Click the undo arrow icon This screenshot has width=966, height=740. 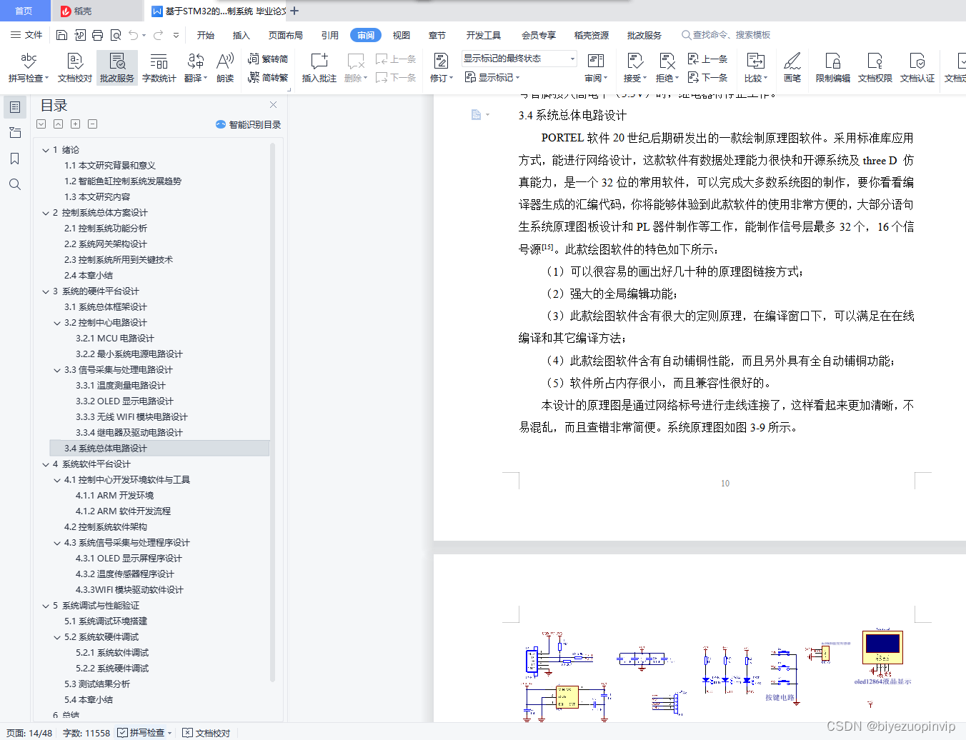tap(133, 35)
